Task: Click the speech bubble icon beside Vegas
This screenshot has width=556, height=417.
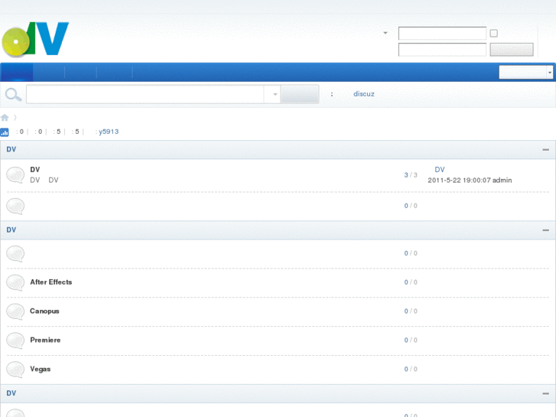Action: point(15,370)
